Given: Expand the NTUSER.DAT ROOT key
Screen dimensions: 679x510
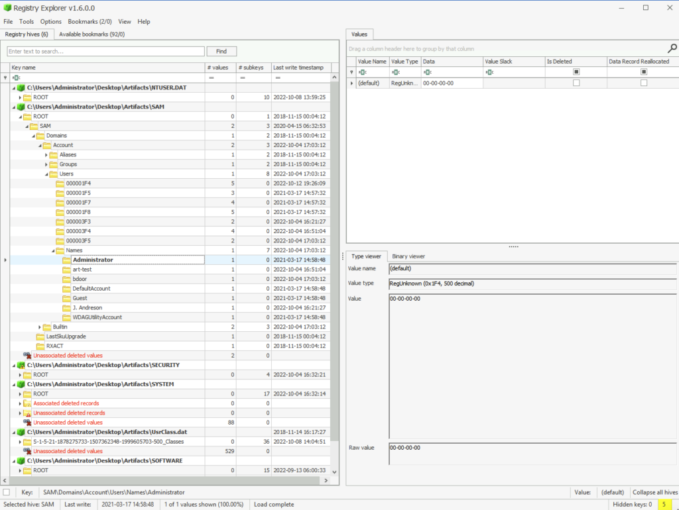Looking at the screenshot, I should point(20,97).
